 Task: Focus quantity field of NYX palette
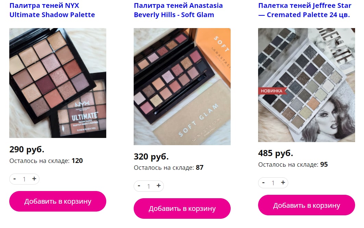tap(24, 179)
